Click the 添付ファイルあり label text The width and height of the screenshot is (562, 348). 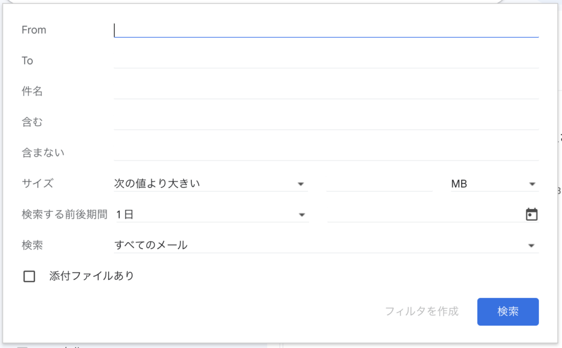(x=92, y=276)
